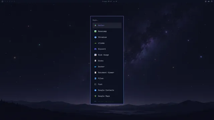Open Discord from its icon

95,49
